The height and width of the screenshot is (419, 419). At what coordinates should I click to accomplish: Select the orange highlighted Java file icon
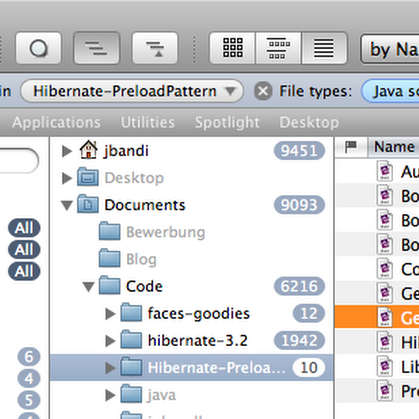(385, 318)
